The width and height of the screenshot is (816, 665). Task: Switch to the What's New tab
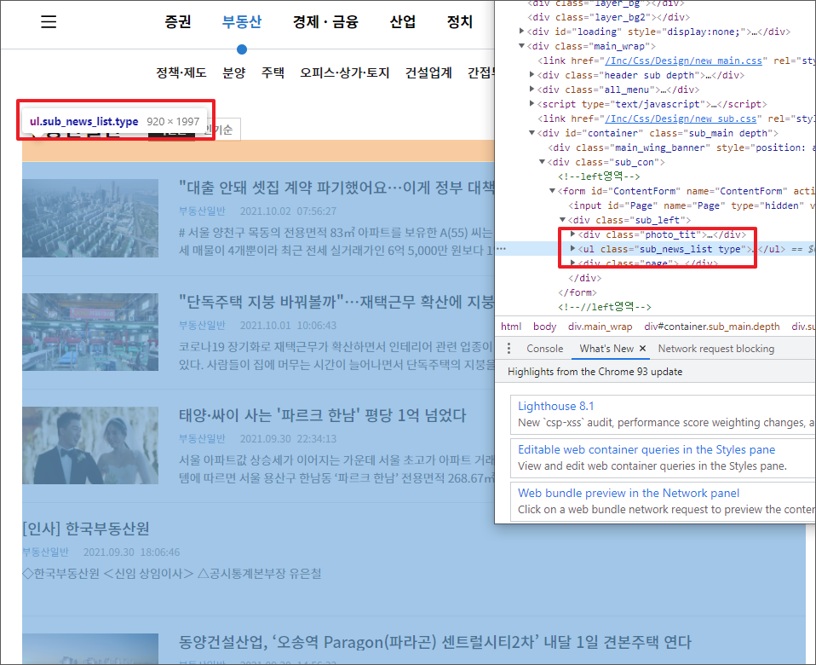click(606, 349)
